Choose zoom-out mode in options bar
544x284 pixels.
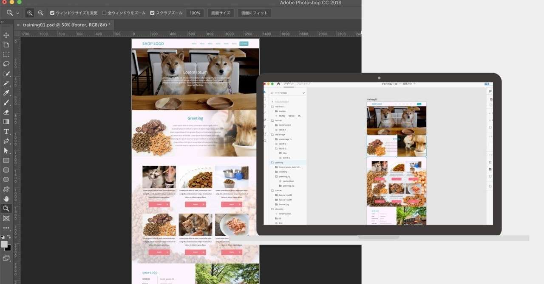40,13
